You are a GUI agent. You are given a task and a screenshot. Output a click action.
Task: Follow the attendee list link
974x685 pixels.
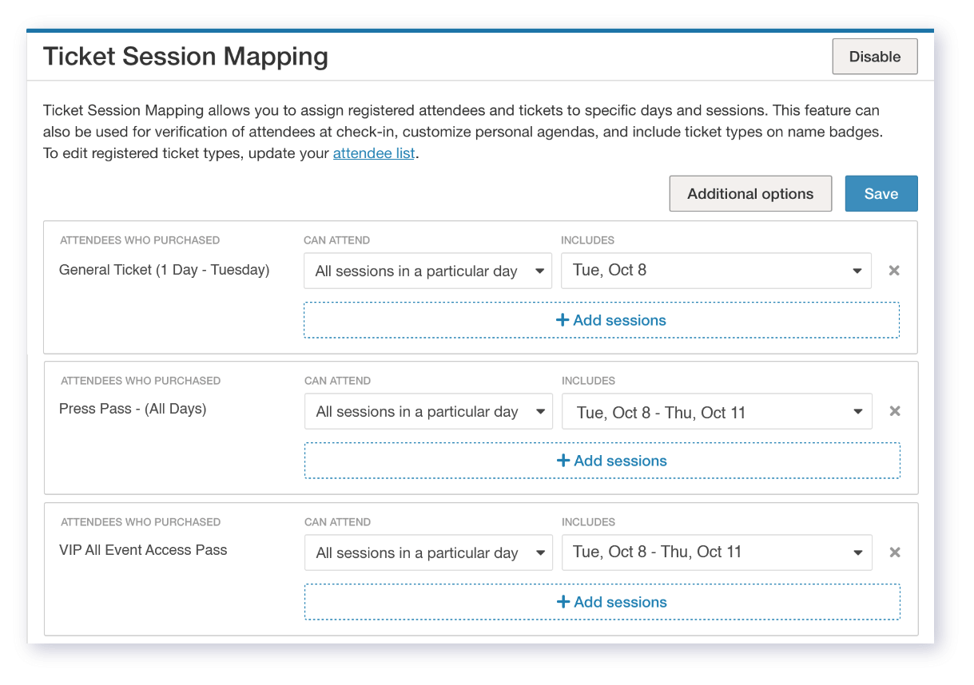tap(374, 153)
